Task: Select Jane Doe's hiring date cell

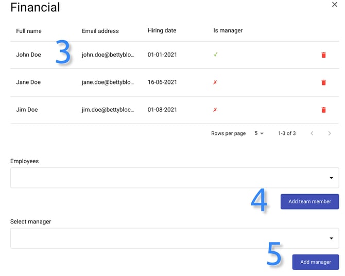Action: click(x=162, y=82)
